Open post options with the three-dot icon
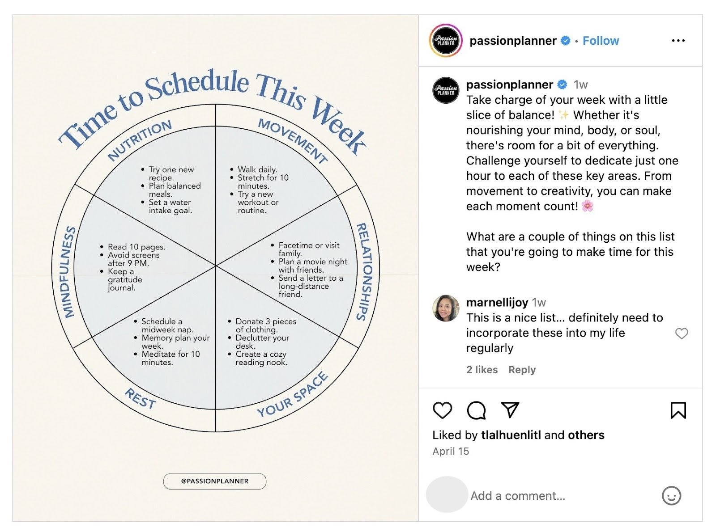The height and width of the screenshot is (532, 716). 679,40
